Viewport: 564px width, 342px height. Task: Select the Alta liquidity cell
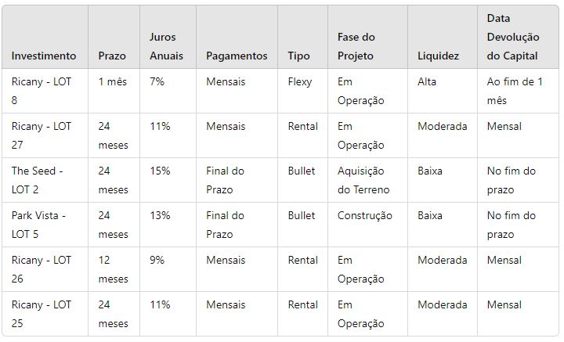click(x=427, y=81)
